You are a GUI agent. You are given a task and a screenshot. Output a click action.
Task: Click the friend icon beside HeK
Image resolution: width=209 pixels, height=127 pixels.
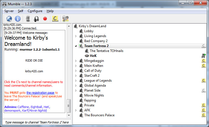coord(203,56)
